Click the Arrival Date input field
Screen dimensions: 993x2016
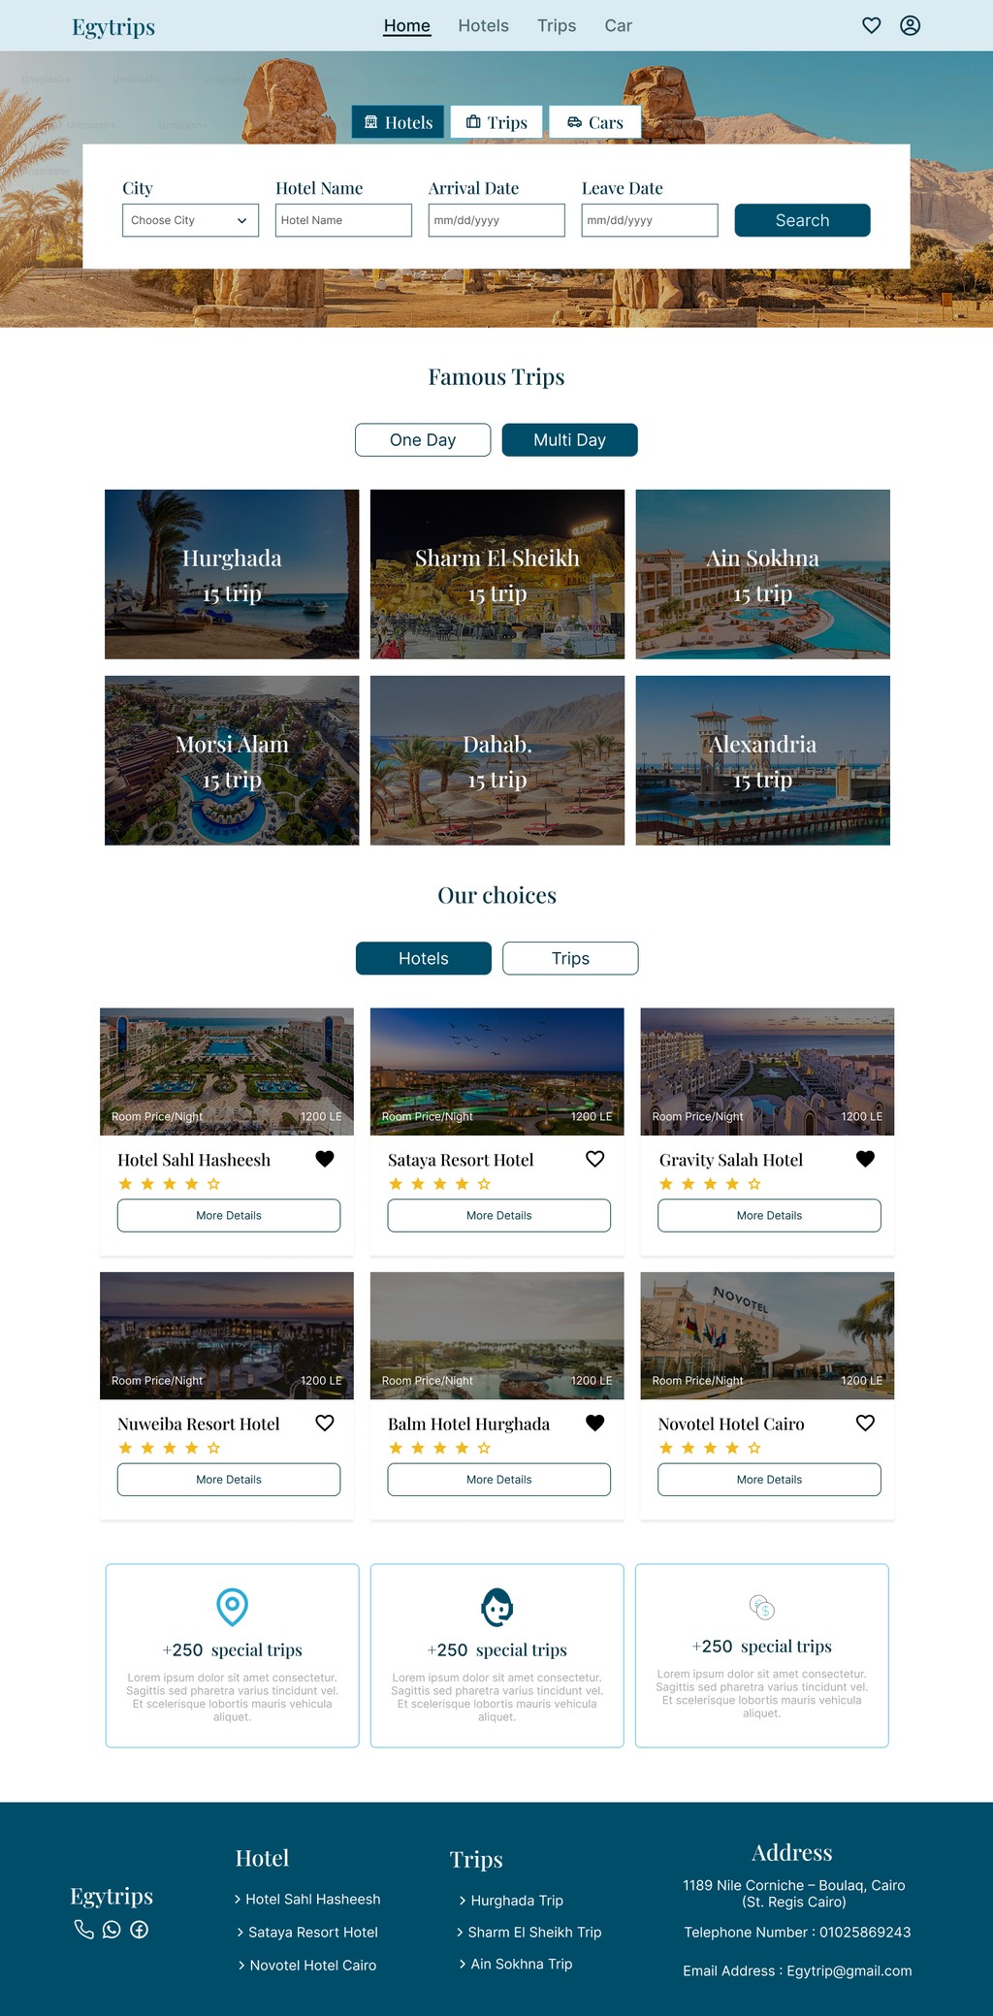[x=496, y=220]
